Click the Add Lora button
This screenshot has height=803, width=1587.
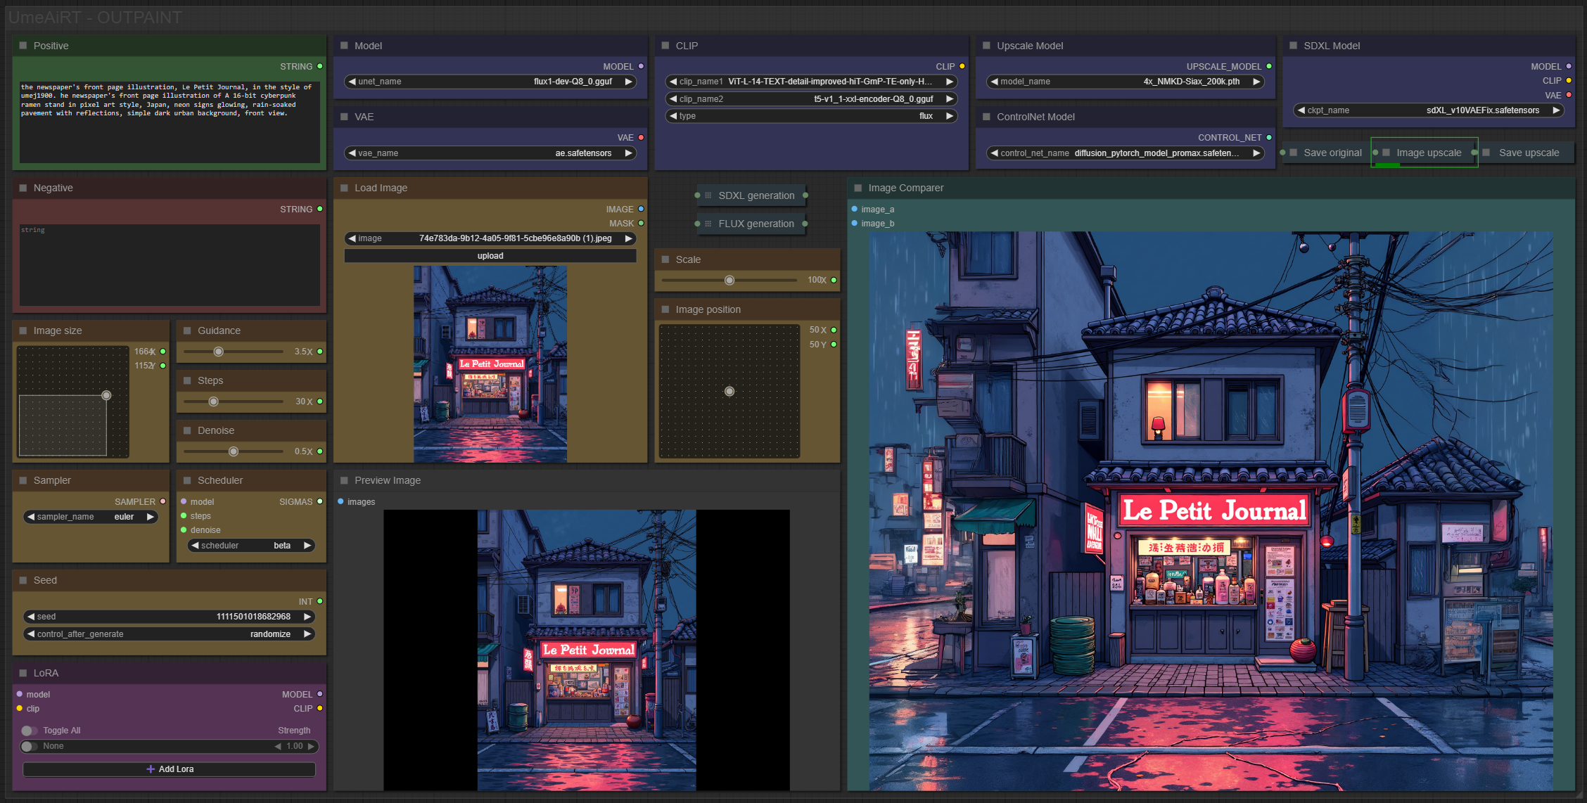(x=169, y=769)
